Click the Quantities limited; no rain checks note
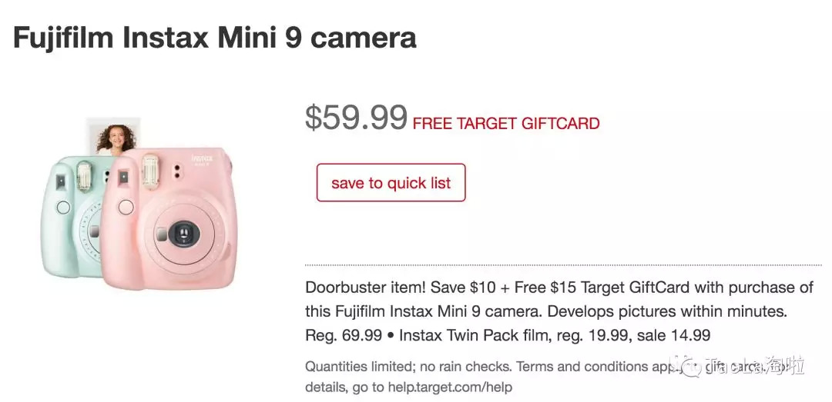 pyautogui.click(x=408, y=367)
